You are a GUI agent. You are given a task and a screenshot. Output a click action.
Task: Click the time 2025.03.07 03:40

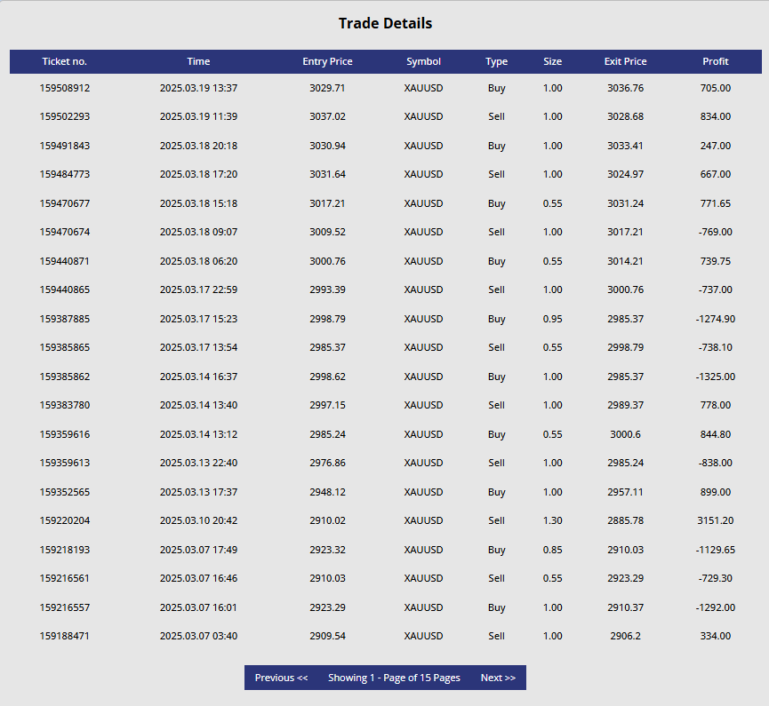[x=198, y=637]
